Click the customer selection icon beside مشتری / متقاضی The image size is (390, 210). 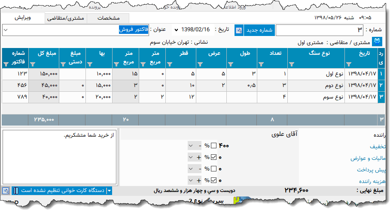[x=377, y=42]
